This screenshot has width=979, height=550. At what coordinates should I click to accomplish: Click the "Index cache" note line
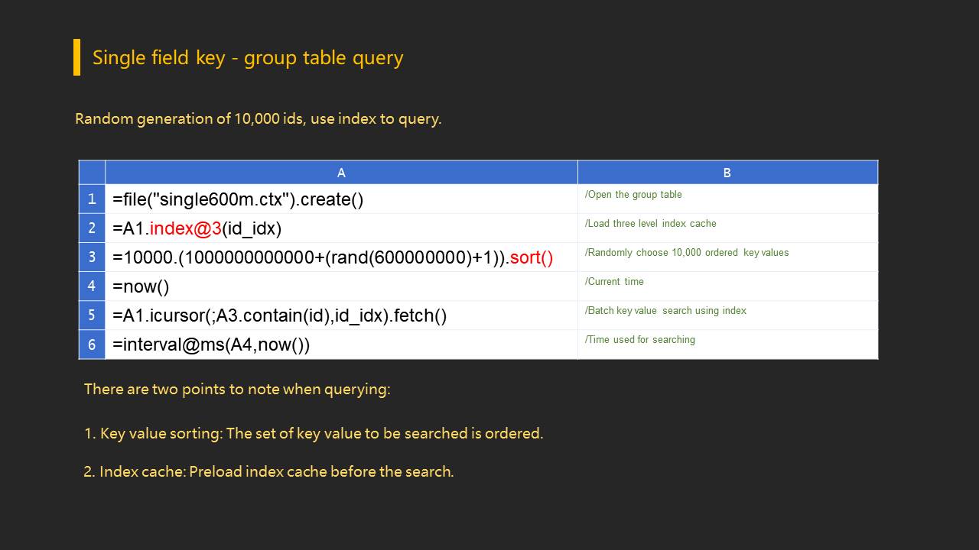click(x=268, y=471)
